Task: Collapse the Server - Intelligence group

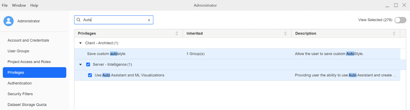Action: coord(80,65)
